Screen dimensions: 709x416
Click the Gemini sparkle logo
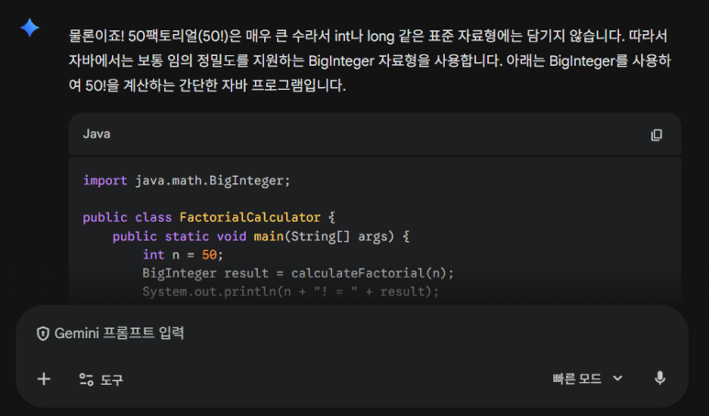pos(30,28)
